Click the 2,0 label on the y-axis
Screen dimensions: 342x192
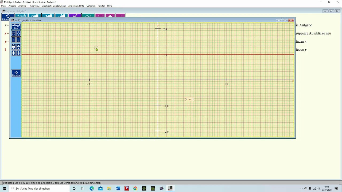pos(165,29)
